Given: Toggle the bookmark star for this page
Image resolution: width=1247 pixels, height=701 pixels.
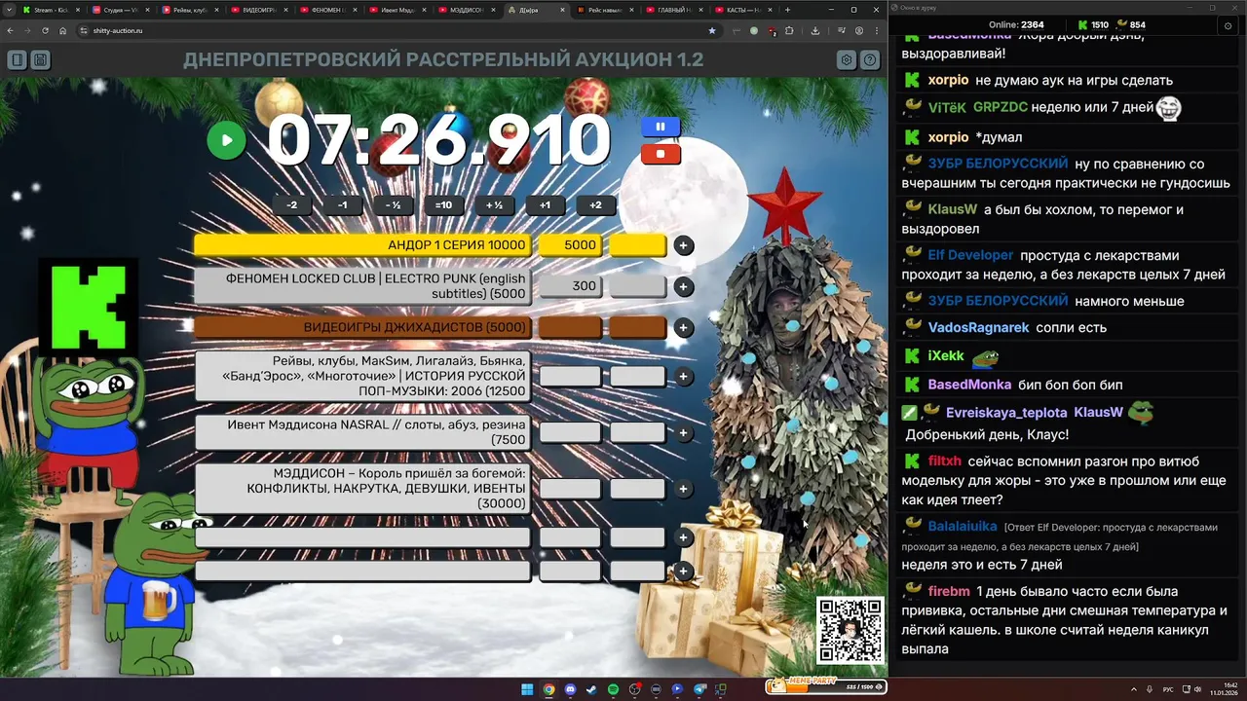Looking at the screenshot, I should click(712, 30).
